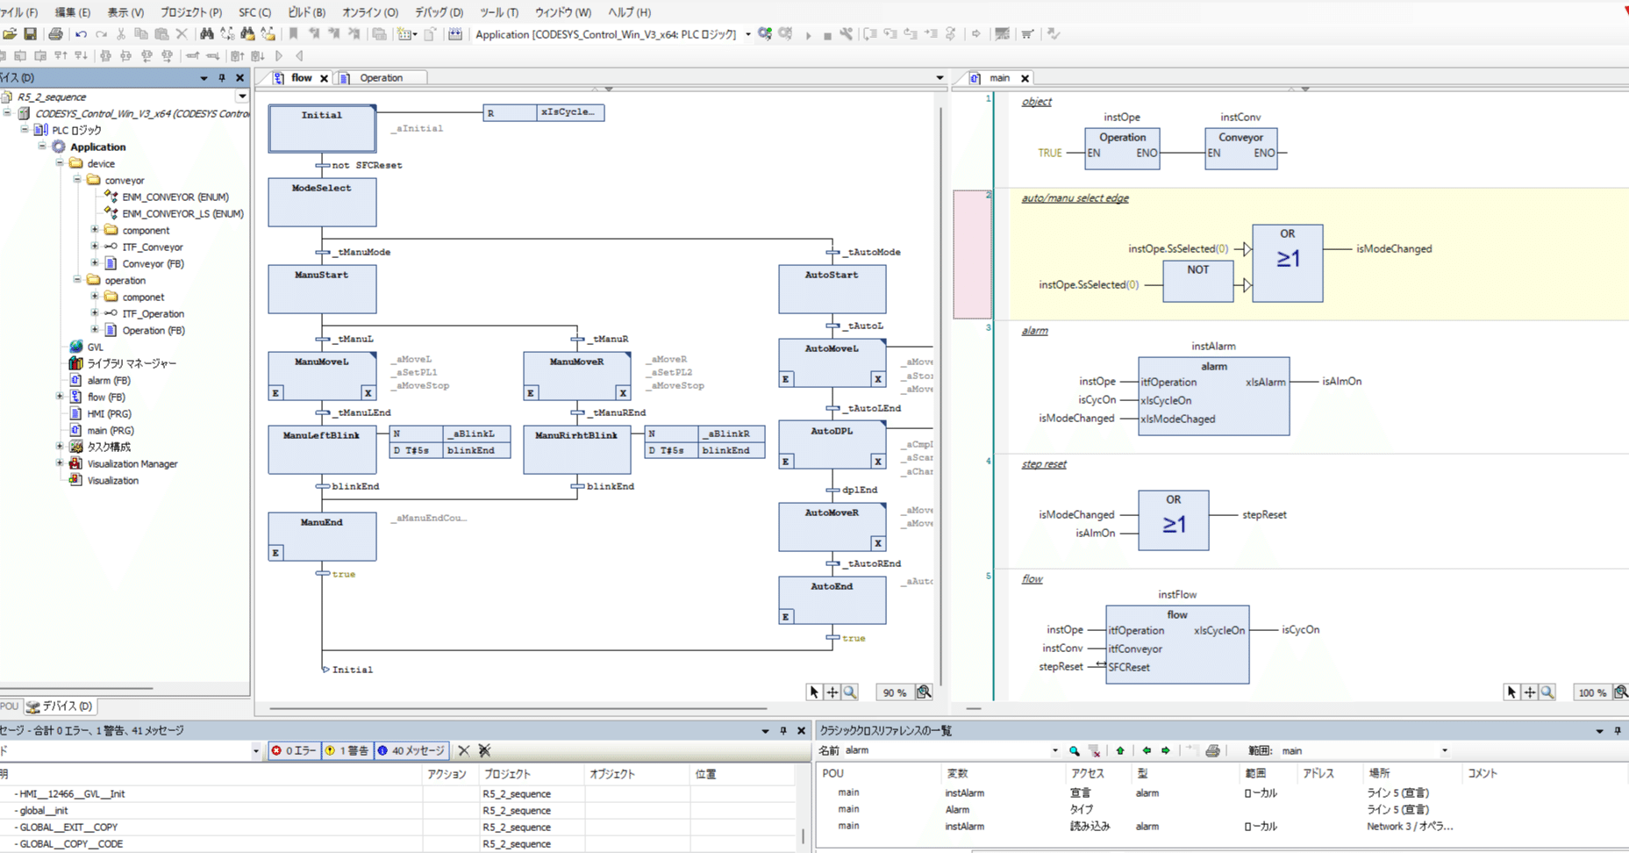This screenshot has width=1629, height=853.
Task: Click the Print icon in the toolbar
Action: pos(56,34)
